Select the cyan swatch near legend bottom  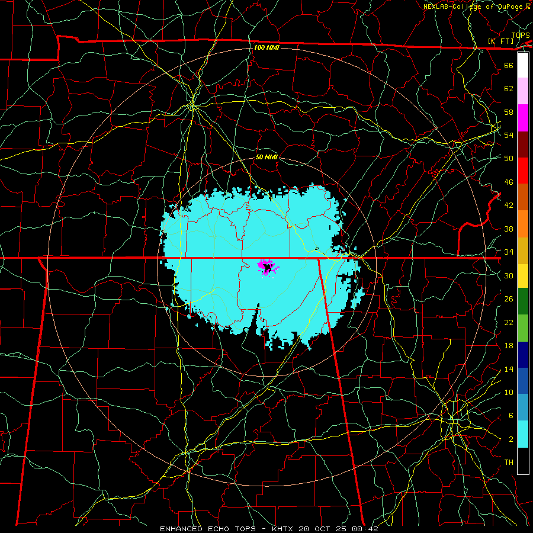point(523,434)
